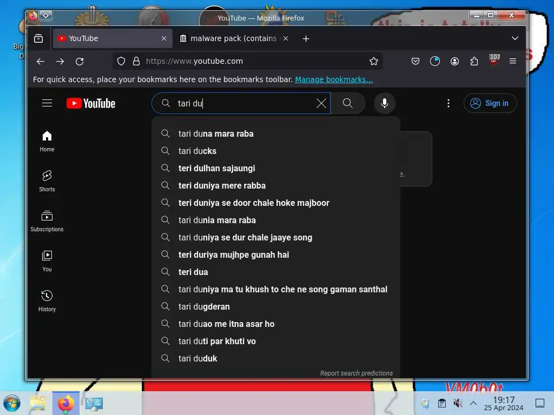Submit search with the magnifier button
The width and height of the screenshot is (554, 415).
348,103
